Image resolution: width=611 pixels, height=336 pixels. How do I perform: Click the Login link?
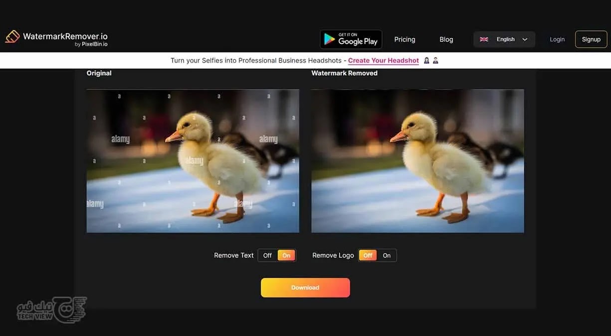[x=557, y=39]
